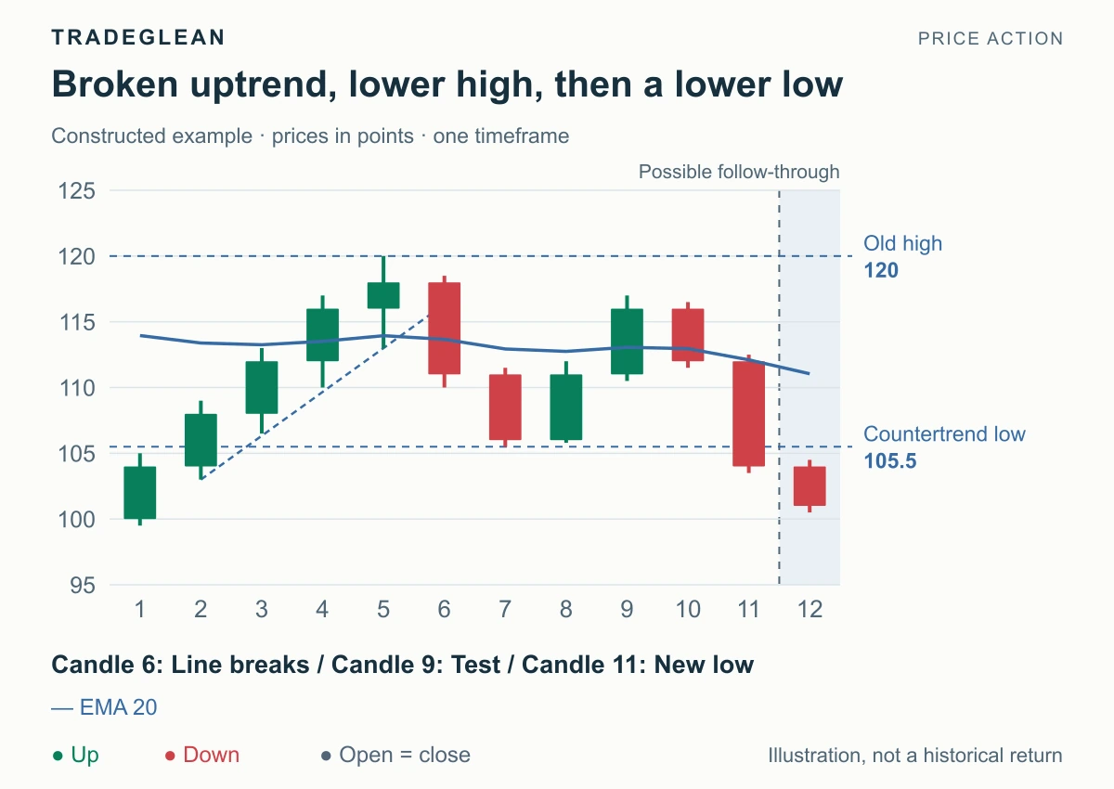Click the green candle 1 body
Viewport: 1114px width, 789px height.
[x=139, y=493]
